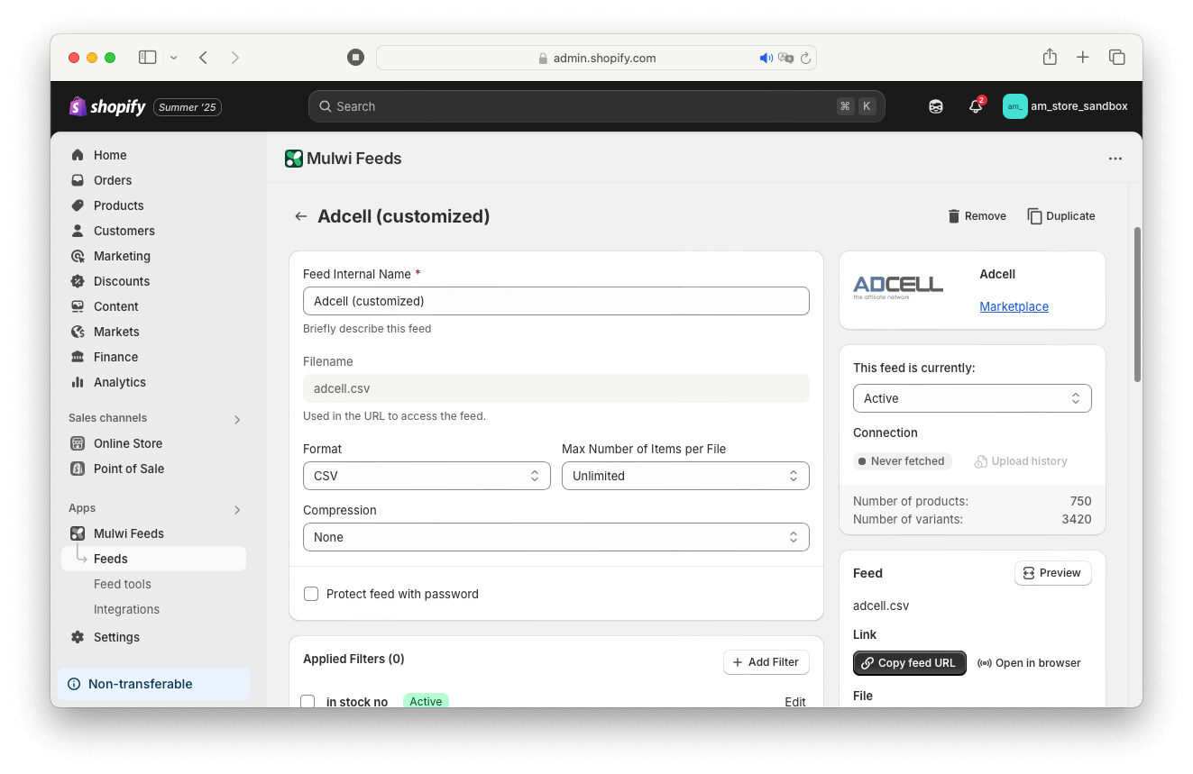
Task: Open the notifications bell
Action: pyautogui.click(x=976, y=106)
